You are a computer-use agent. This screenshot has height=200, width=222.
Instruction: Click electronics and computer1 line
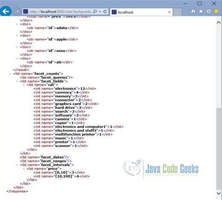pos(79,126)
